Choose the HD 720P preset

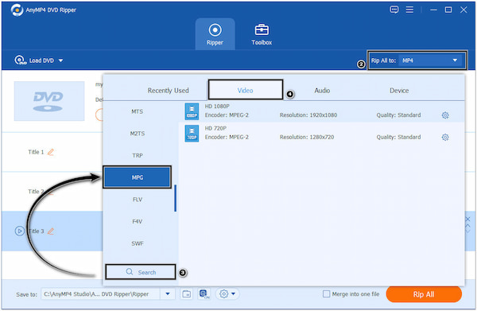click(x=321, y=134)
